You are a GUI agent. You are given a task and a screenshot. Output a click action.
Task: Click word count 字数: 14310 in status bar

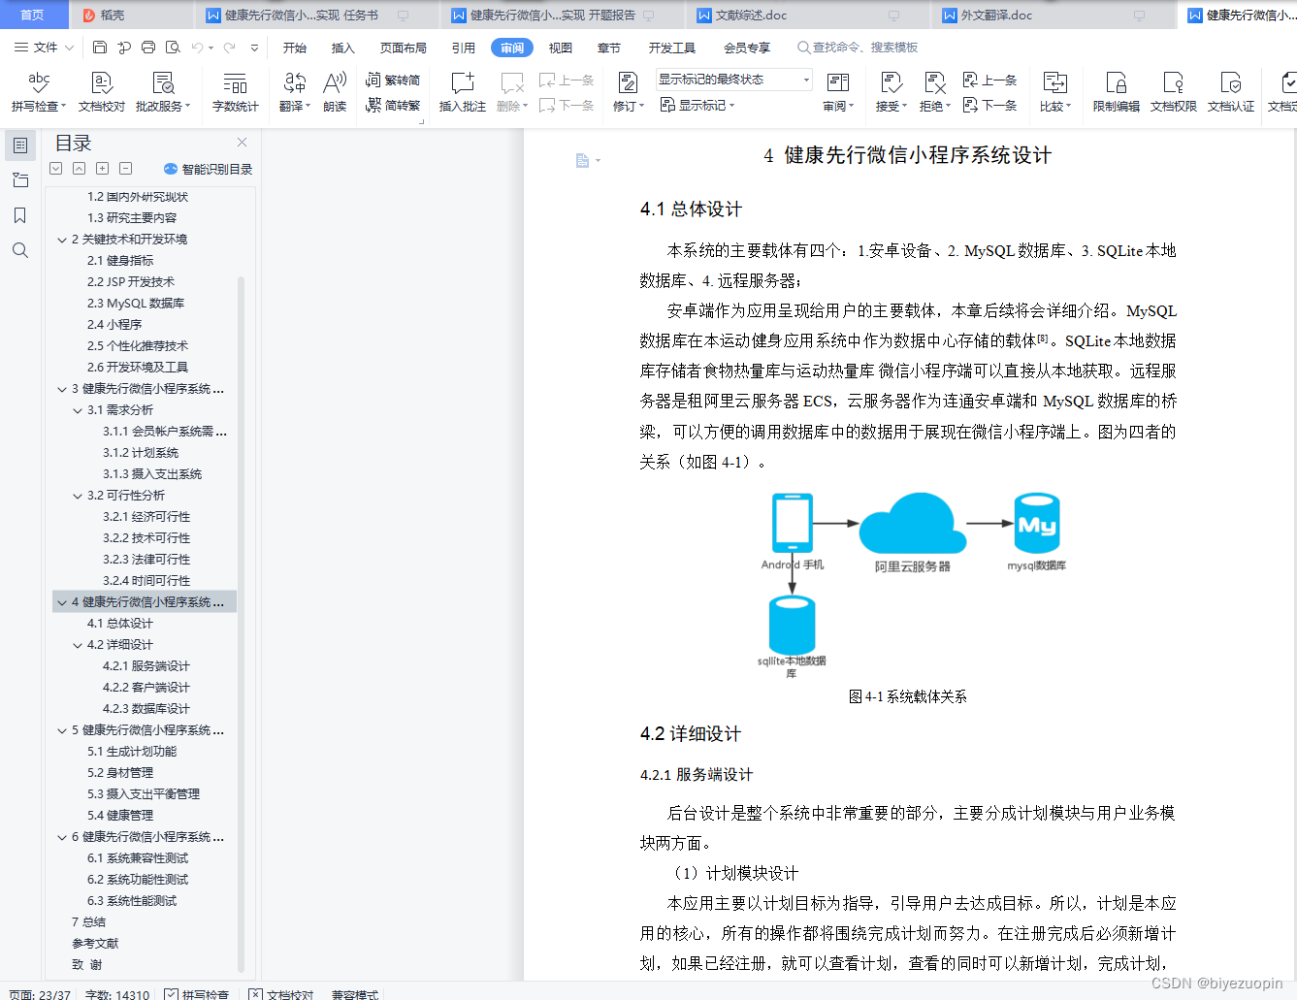tap(117, 994)
